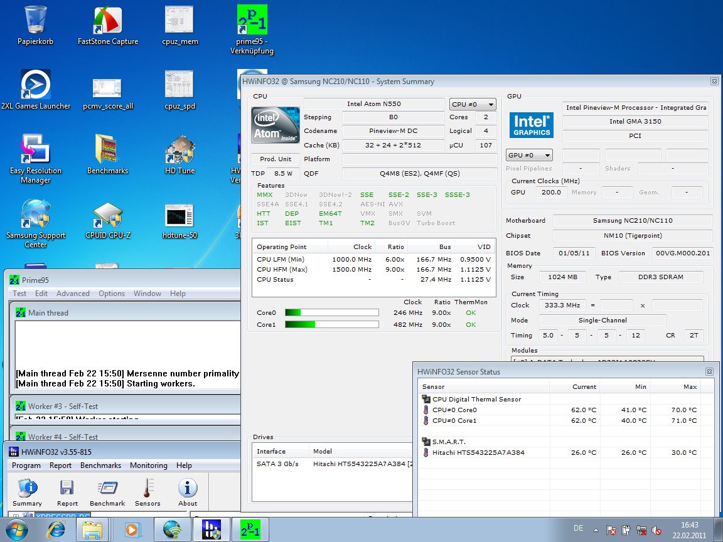Open Sensors via the thermometer toolbar icon
Viewport: 723px width, 542px height.
point(147,492)
